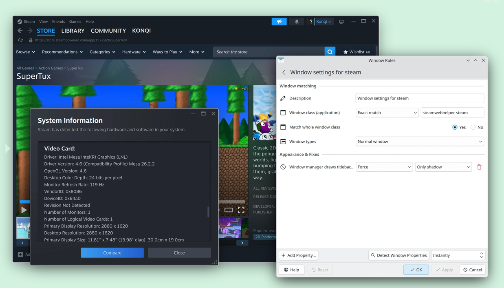Click Compare in System Information

pyautogui.click(x=112, y=253)
